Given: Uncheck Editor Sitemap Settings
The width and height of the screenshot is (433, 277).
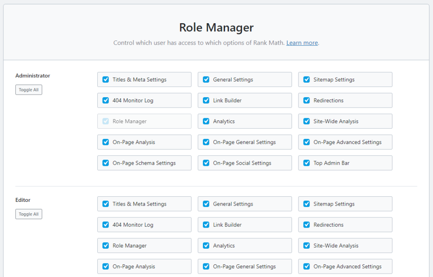Looking at the screenshot, I should click(307, 204).
